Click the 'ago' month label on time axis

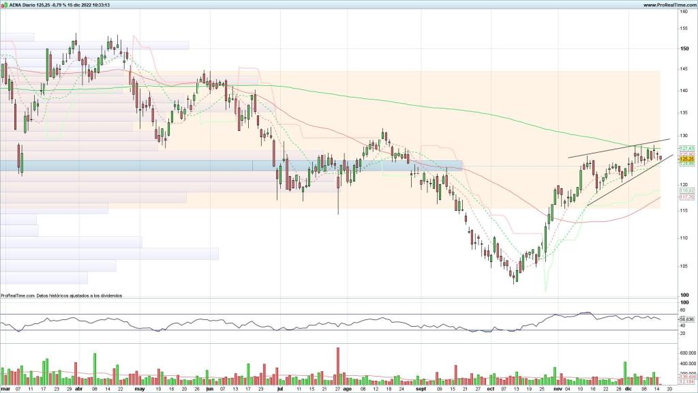tap(346, 388)
